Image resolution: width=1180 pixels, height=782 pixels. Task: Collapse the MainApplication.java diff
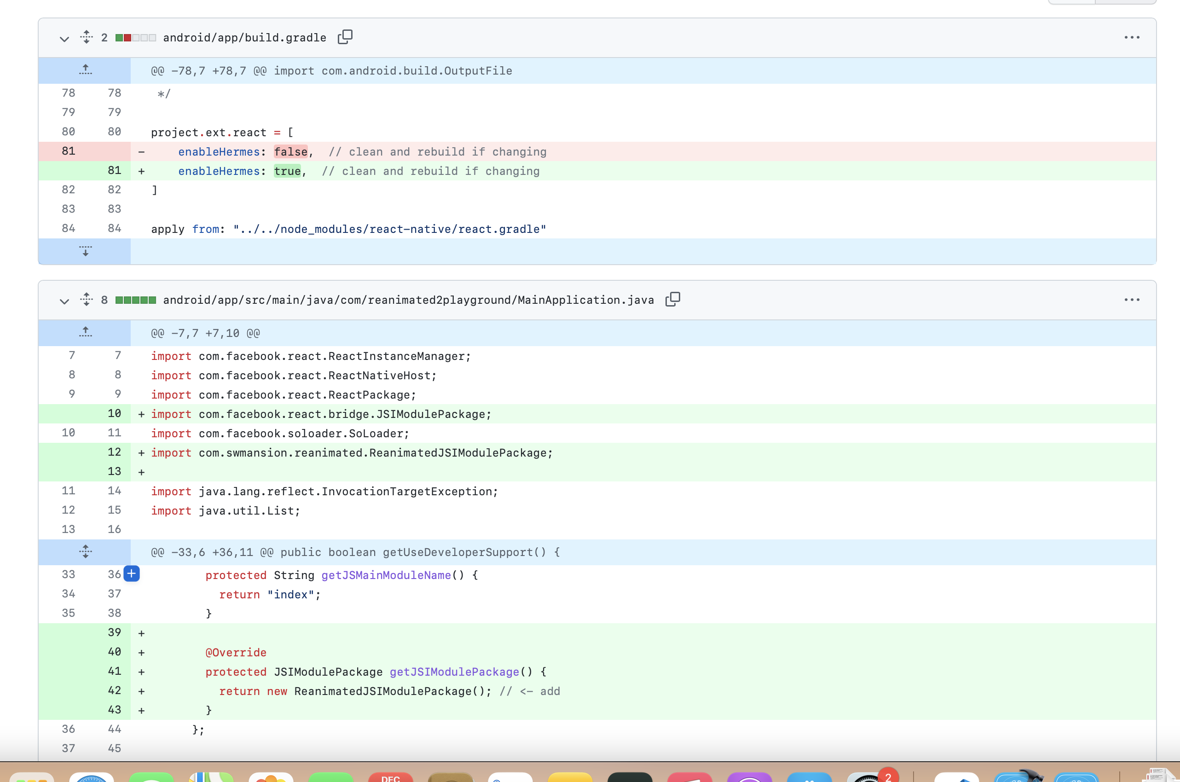pyautogui.click(x=64, y=300)
